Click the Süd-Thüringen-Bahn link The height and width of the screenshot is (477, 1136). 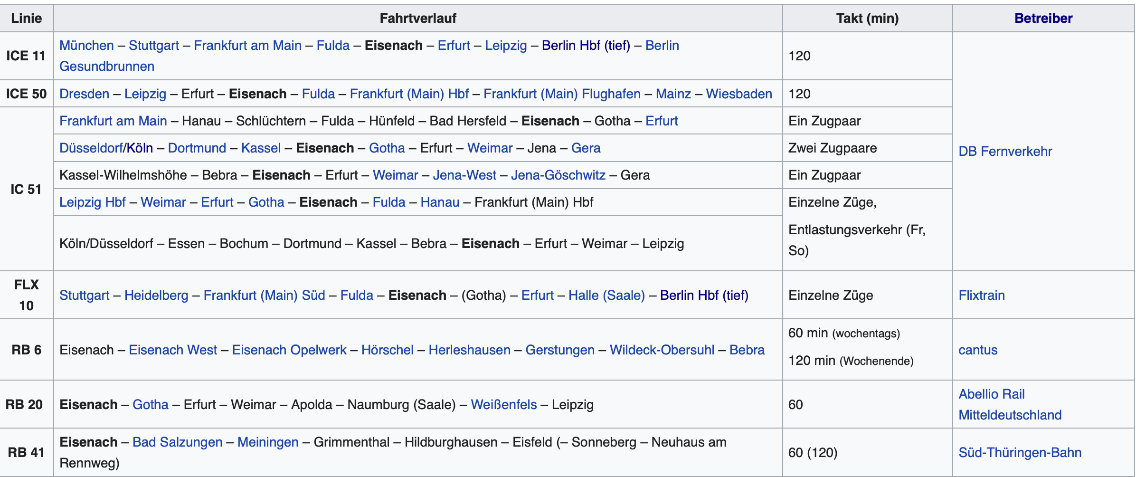1020,453
